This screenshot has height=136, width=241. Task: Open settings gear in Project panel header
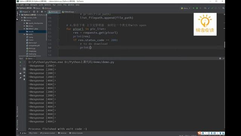[42, 12]
